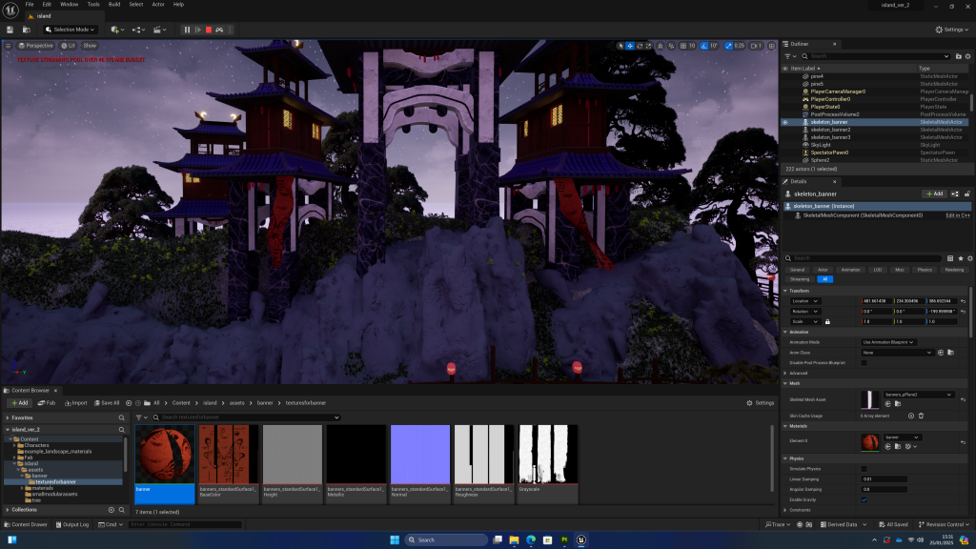Activate the Translate move tool
This screenshot has height=549, width=976.
630,46
